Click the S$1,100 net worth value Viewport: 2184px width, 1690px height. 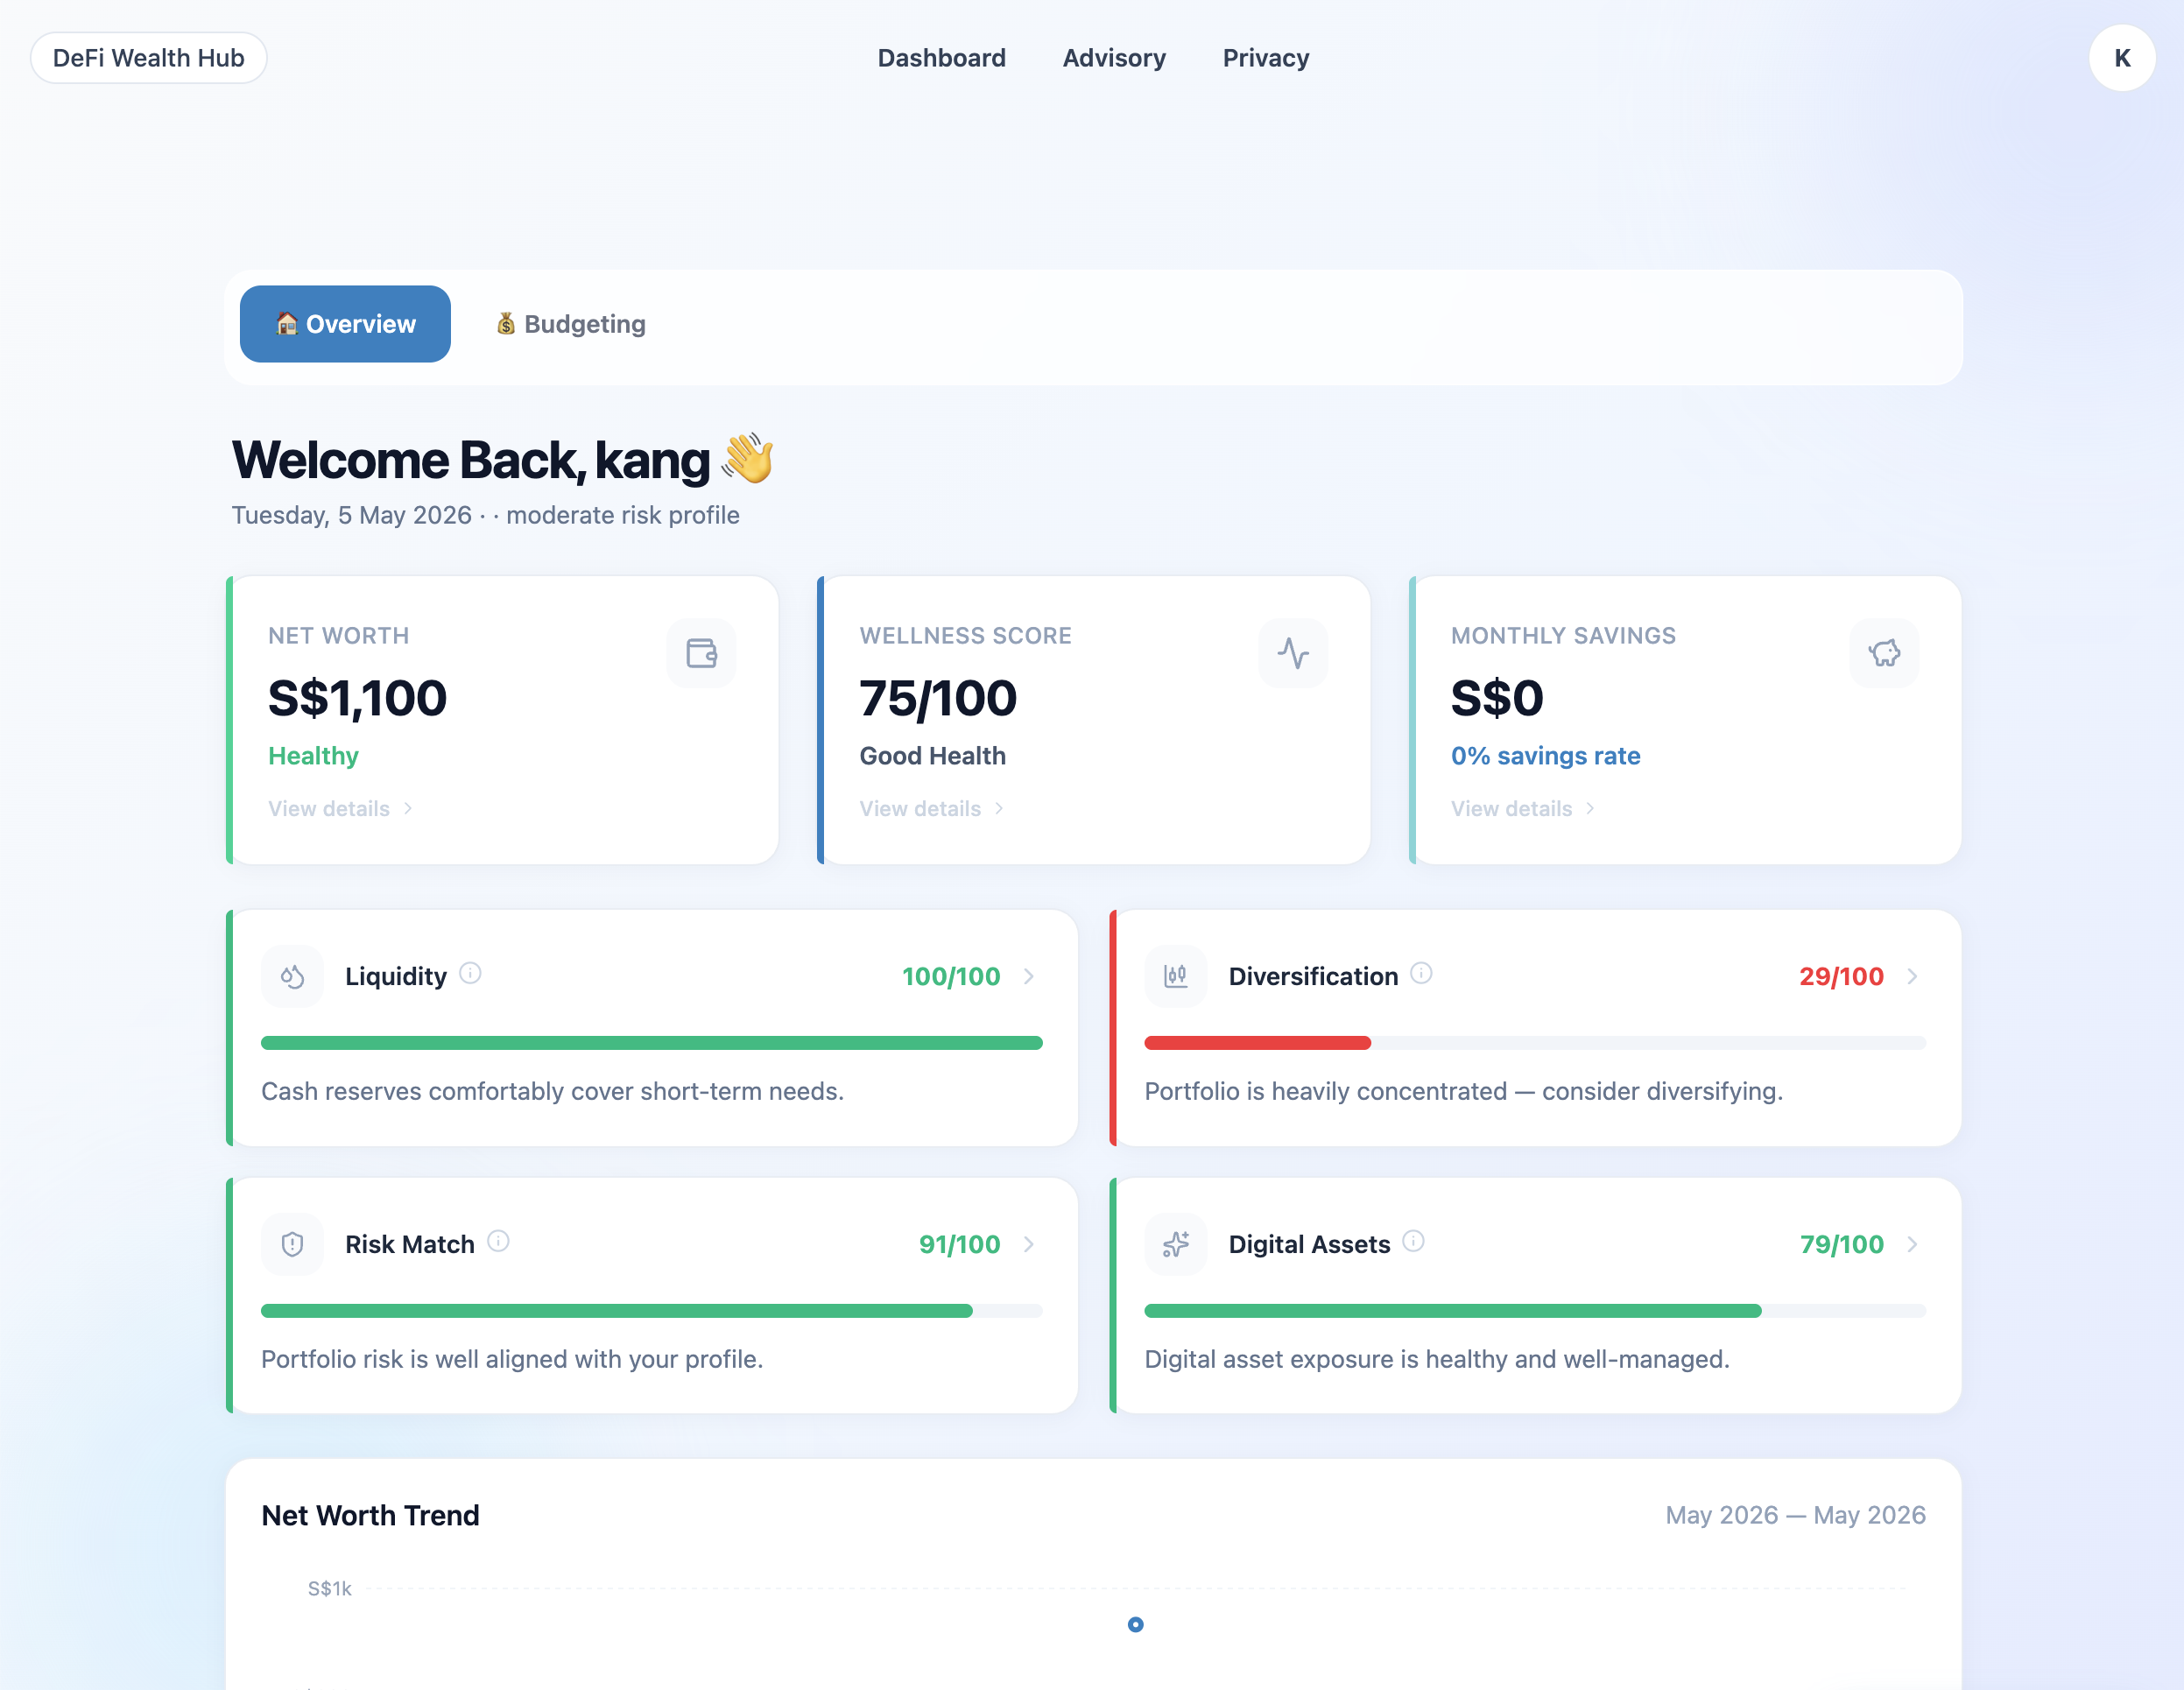[357, 697]
